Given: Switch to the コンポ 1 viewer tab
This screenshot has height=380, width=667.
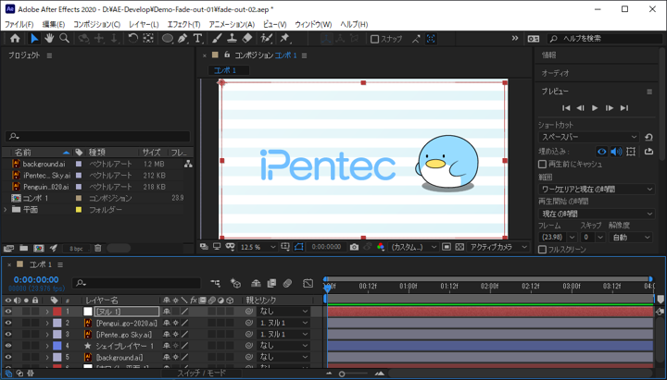Looking at the screenshot, I should [225, 70].
